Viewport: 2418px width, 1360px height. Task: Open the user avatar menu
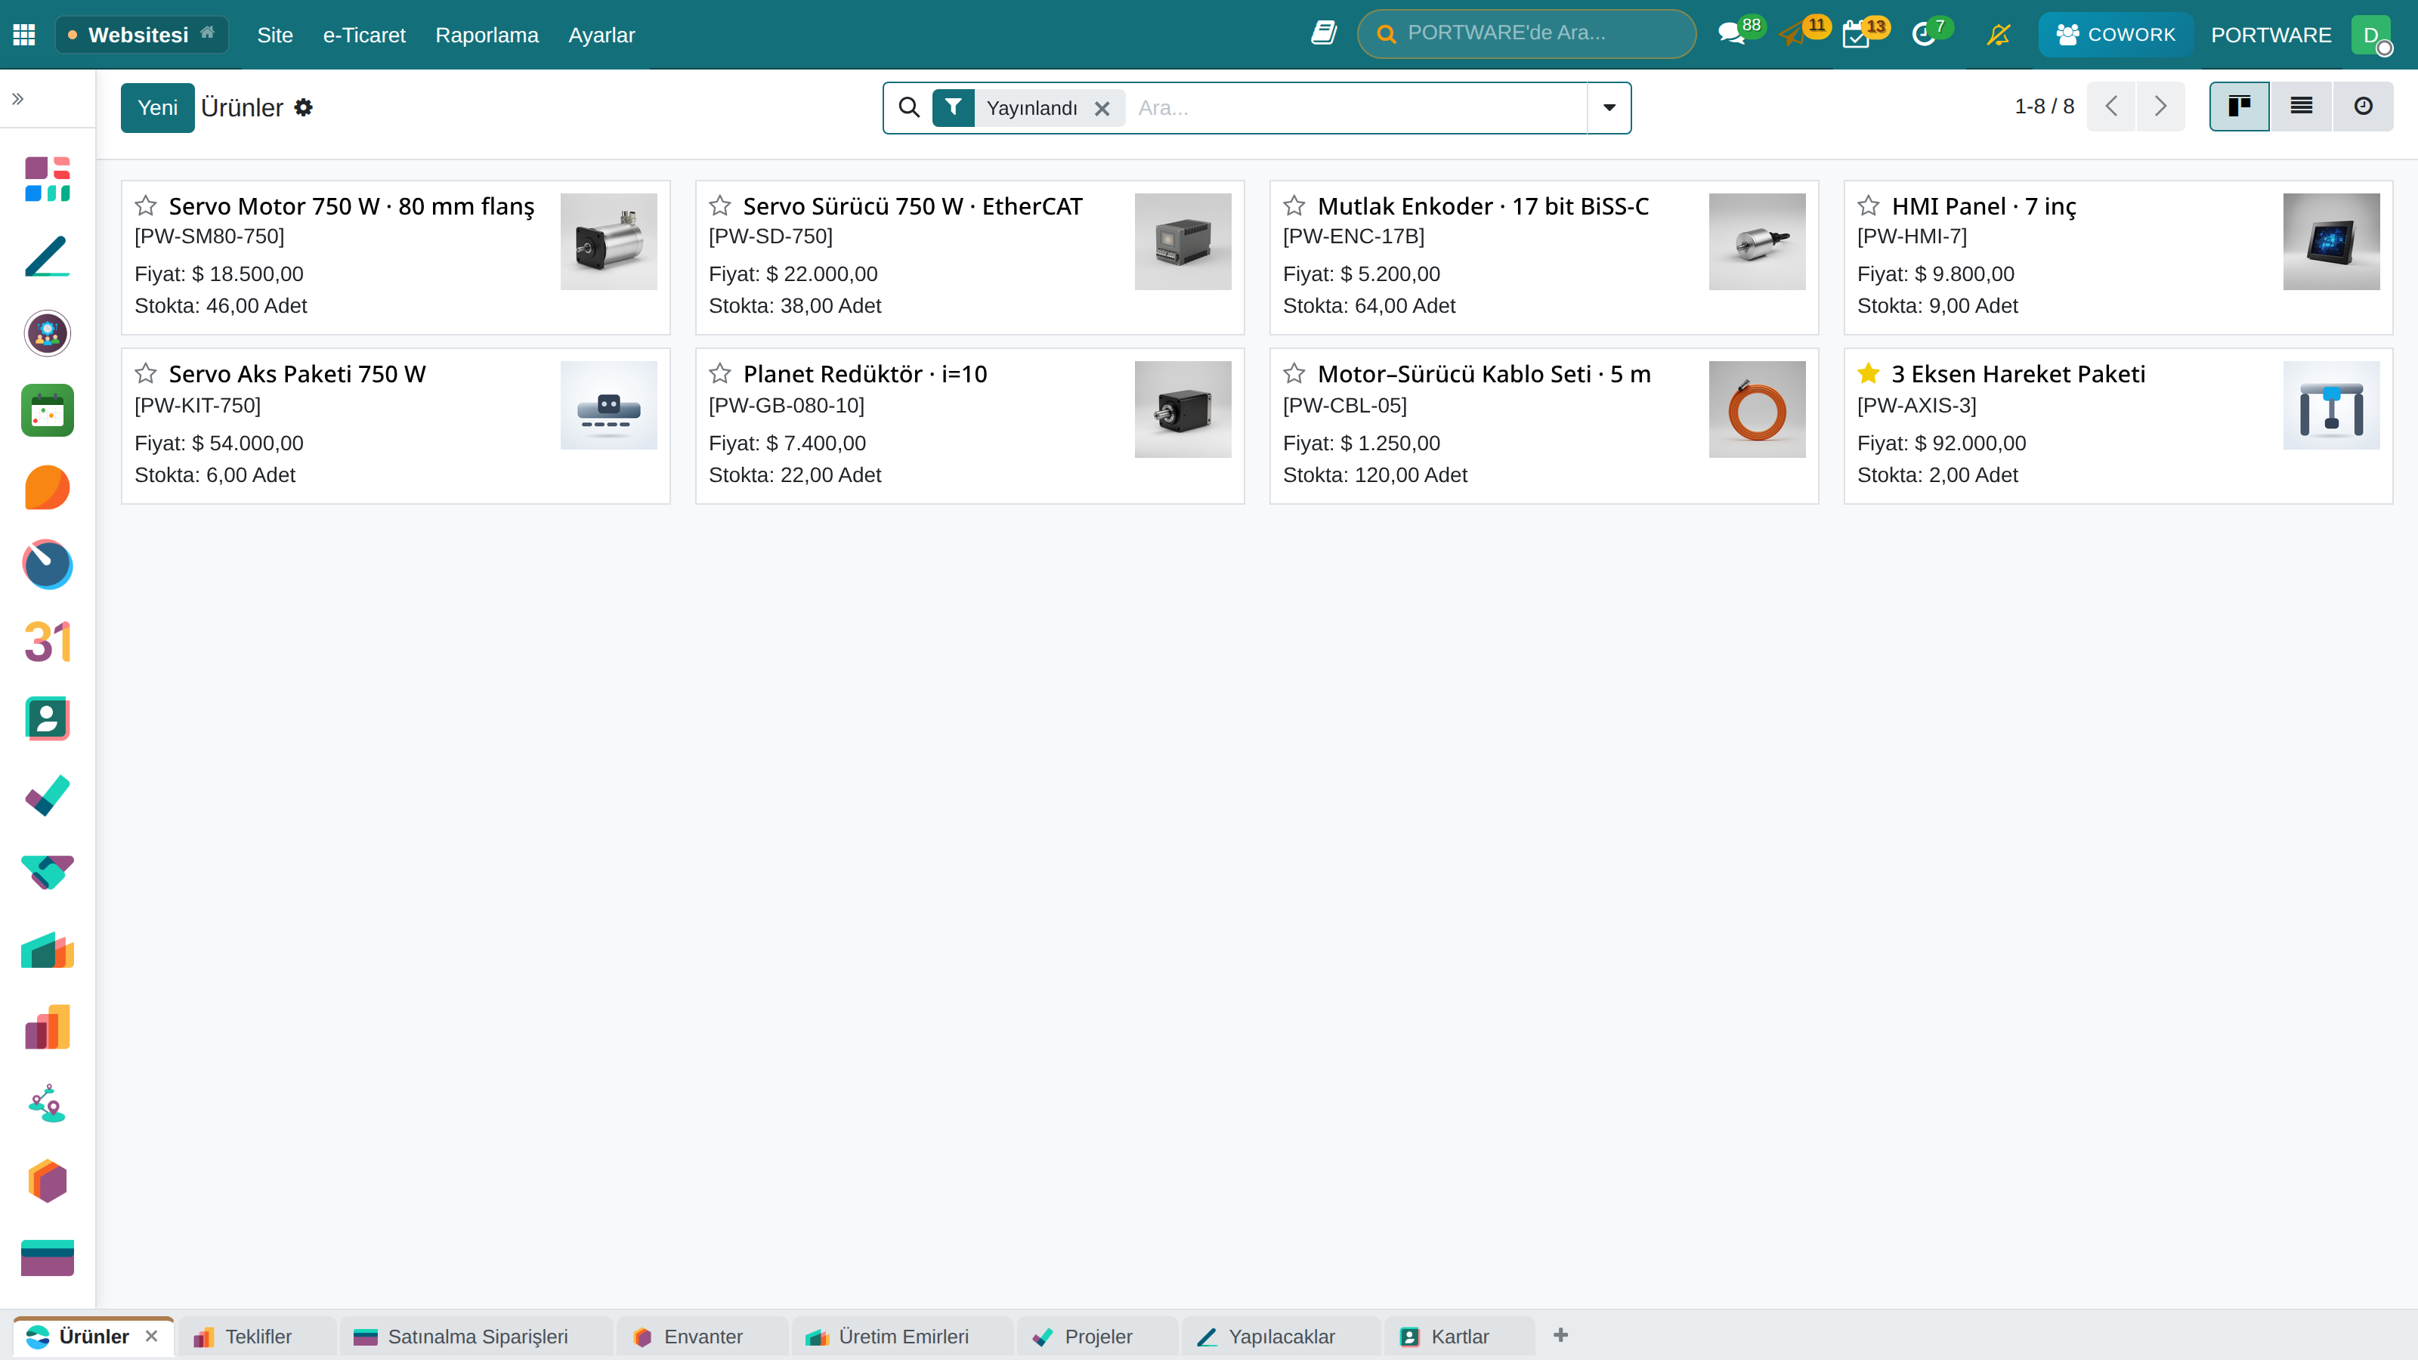2371,35
